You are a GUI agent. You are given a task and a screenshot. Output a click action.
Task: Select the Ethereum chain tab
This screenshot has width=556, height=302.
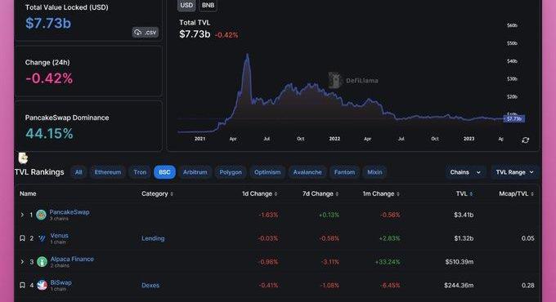coord(108,172)
